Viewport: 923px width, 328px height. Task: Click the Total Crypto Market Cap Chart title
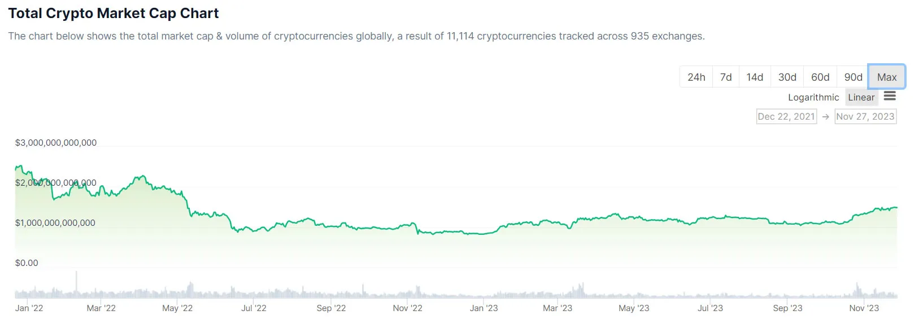[113, 13]
